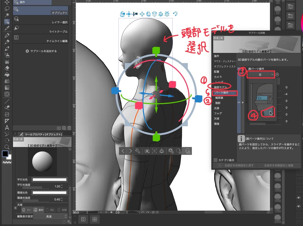Screen dimensions: 303x226
Task: Open wrench icon in tool property panel
Action: point(69,222)
